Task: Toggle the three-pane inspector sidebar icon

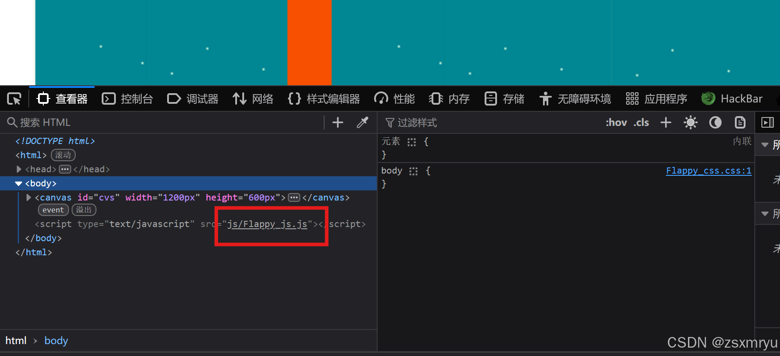Action: 768,122
